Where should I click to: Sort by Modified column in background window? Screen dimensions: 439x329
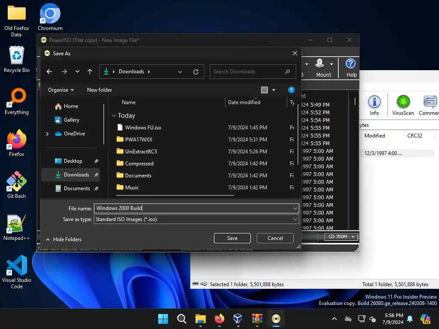[x=374, y=136]
